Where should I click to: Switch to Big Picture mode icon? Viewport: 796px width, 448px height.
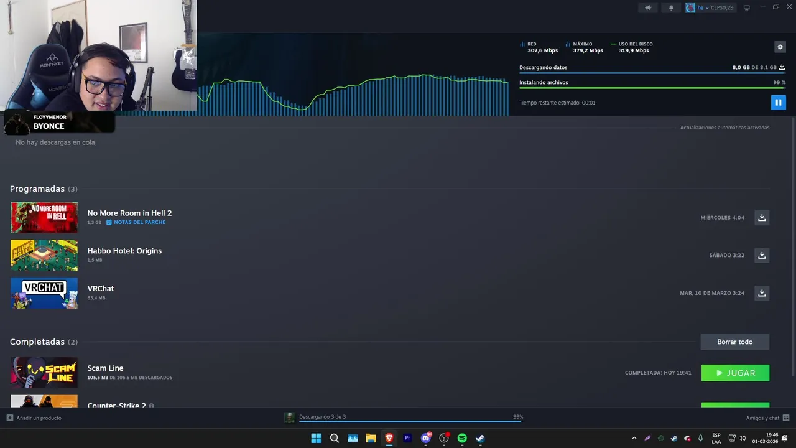click(747, 7)
